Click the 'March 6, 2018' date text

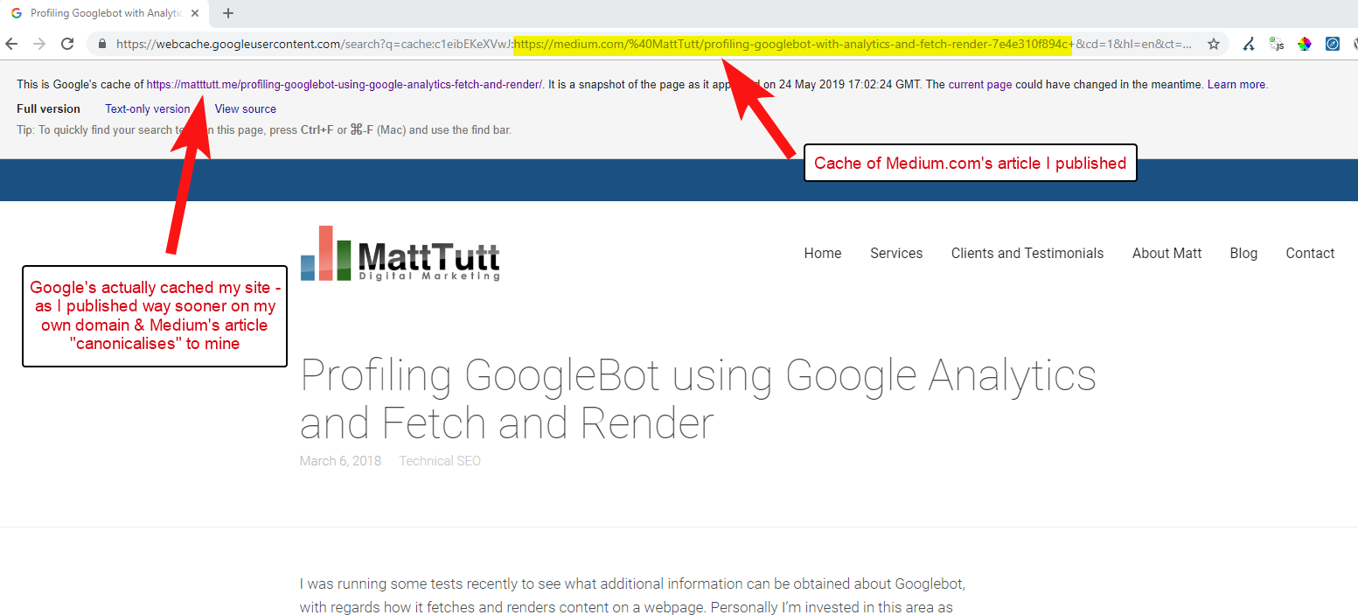[x=340, y=461]
